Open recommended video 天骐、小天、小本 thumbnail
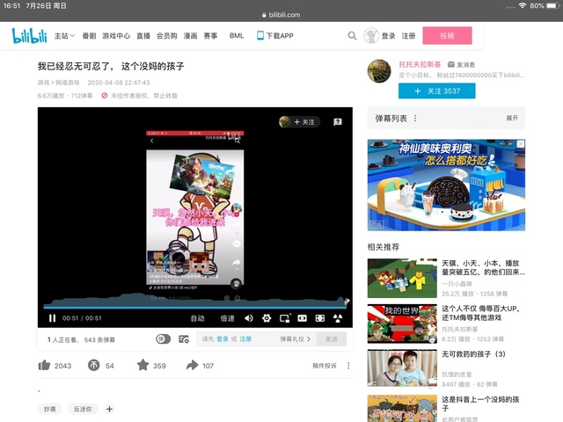 click(402, 278)
